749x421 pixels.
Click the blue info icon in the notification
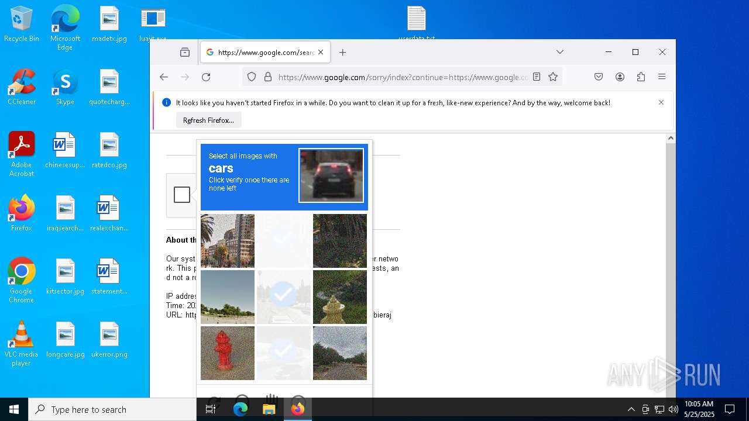coord(166,102)
